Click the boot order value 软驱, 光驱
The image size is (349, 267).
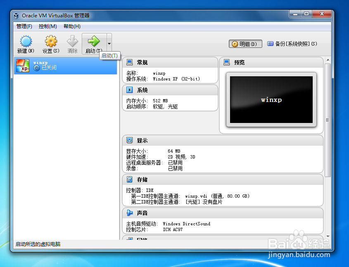pyautogui.click(x=165, y=107)
